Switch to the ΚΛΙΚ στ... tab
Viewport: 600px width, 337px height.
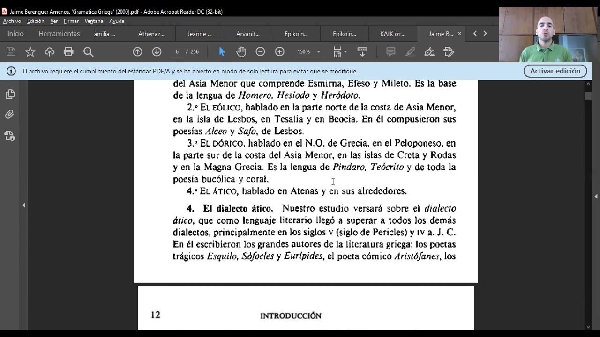click(x=393, y=34)
